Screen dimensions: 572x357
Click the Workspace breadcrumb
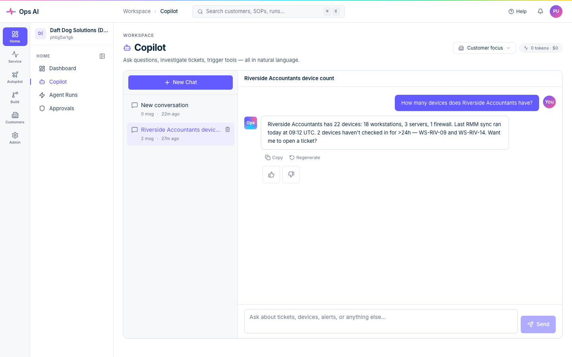137,12
